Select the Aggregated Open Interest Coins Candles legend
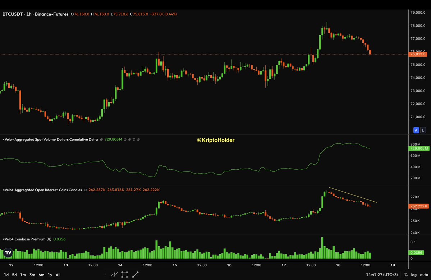This screenshot has width=431, height=280. (x=42, y=190)
